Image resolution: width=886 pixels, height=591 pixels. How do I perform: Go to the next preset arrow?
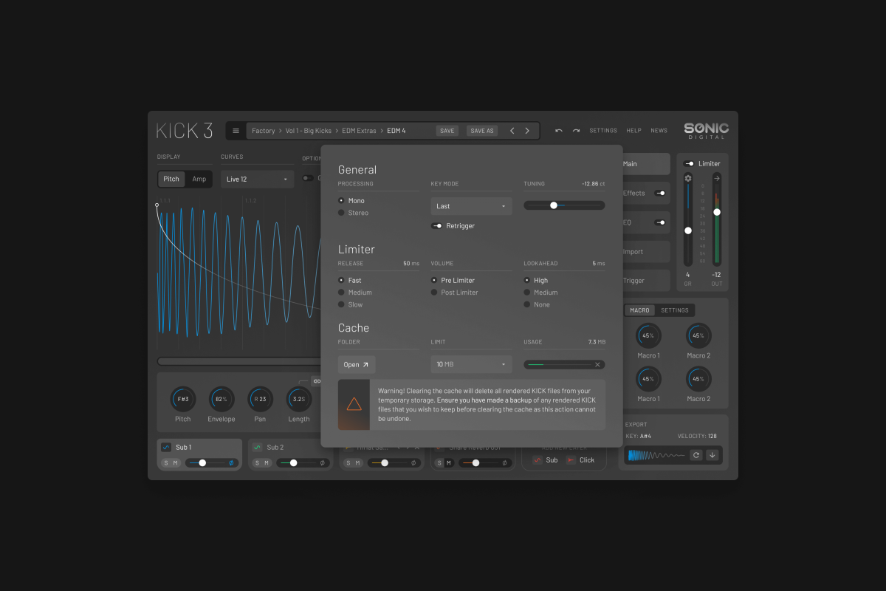[527, 131]
